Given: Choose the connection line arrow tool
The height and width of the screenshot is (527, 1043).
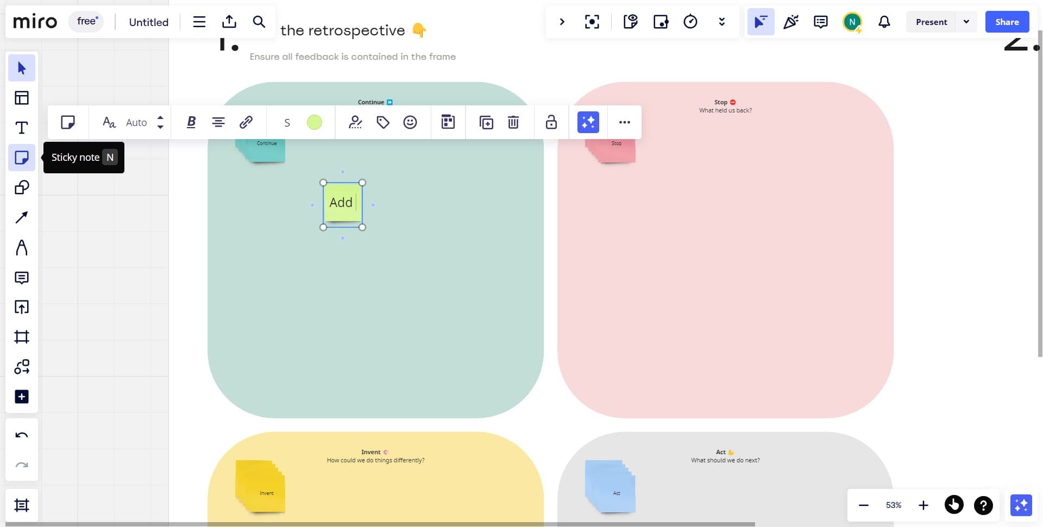Looking at the screenshot, I should 22,217.
